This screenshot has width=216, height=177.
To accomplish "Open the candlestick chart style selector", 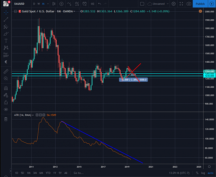I will point(54,4).
